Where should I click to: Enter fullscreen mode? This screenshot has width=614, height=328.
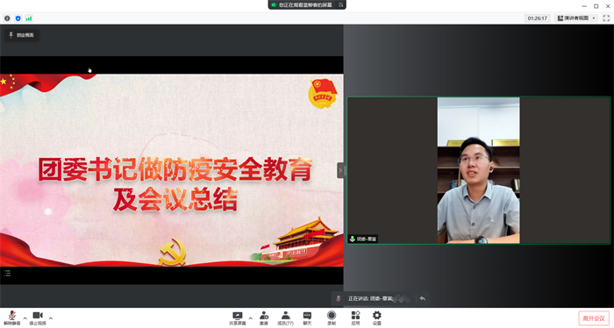[606, 18]
